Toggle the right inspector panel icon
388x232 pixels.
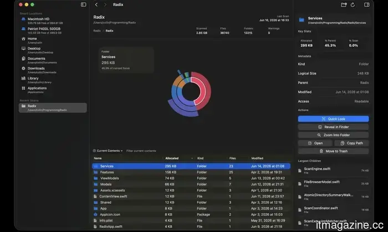point(367,4)
